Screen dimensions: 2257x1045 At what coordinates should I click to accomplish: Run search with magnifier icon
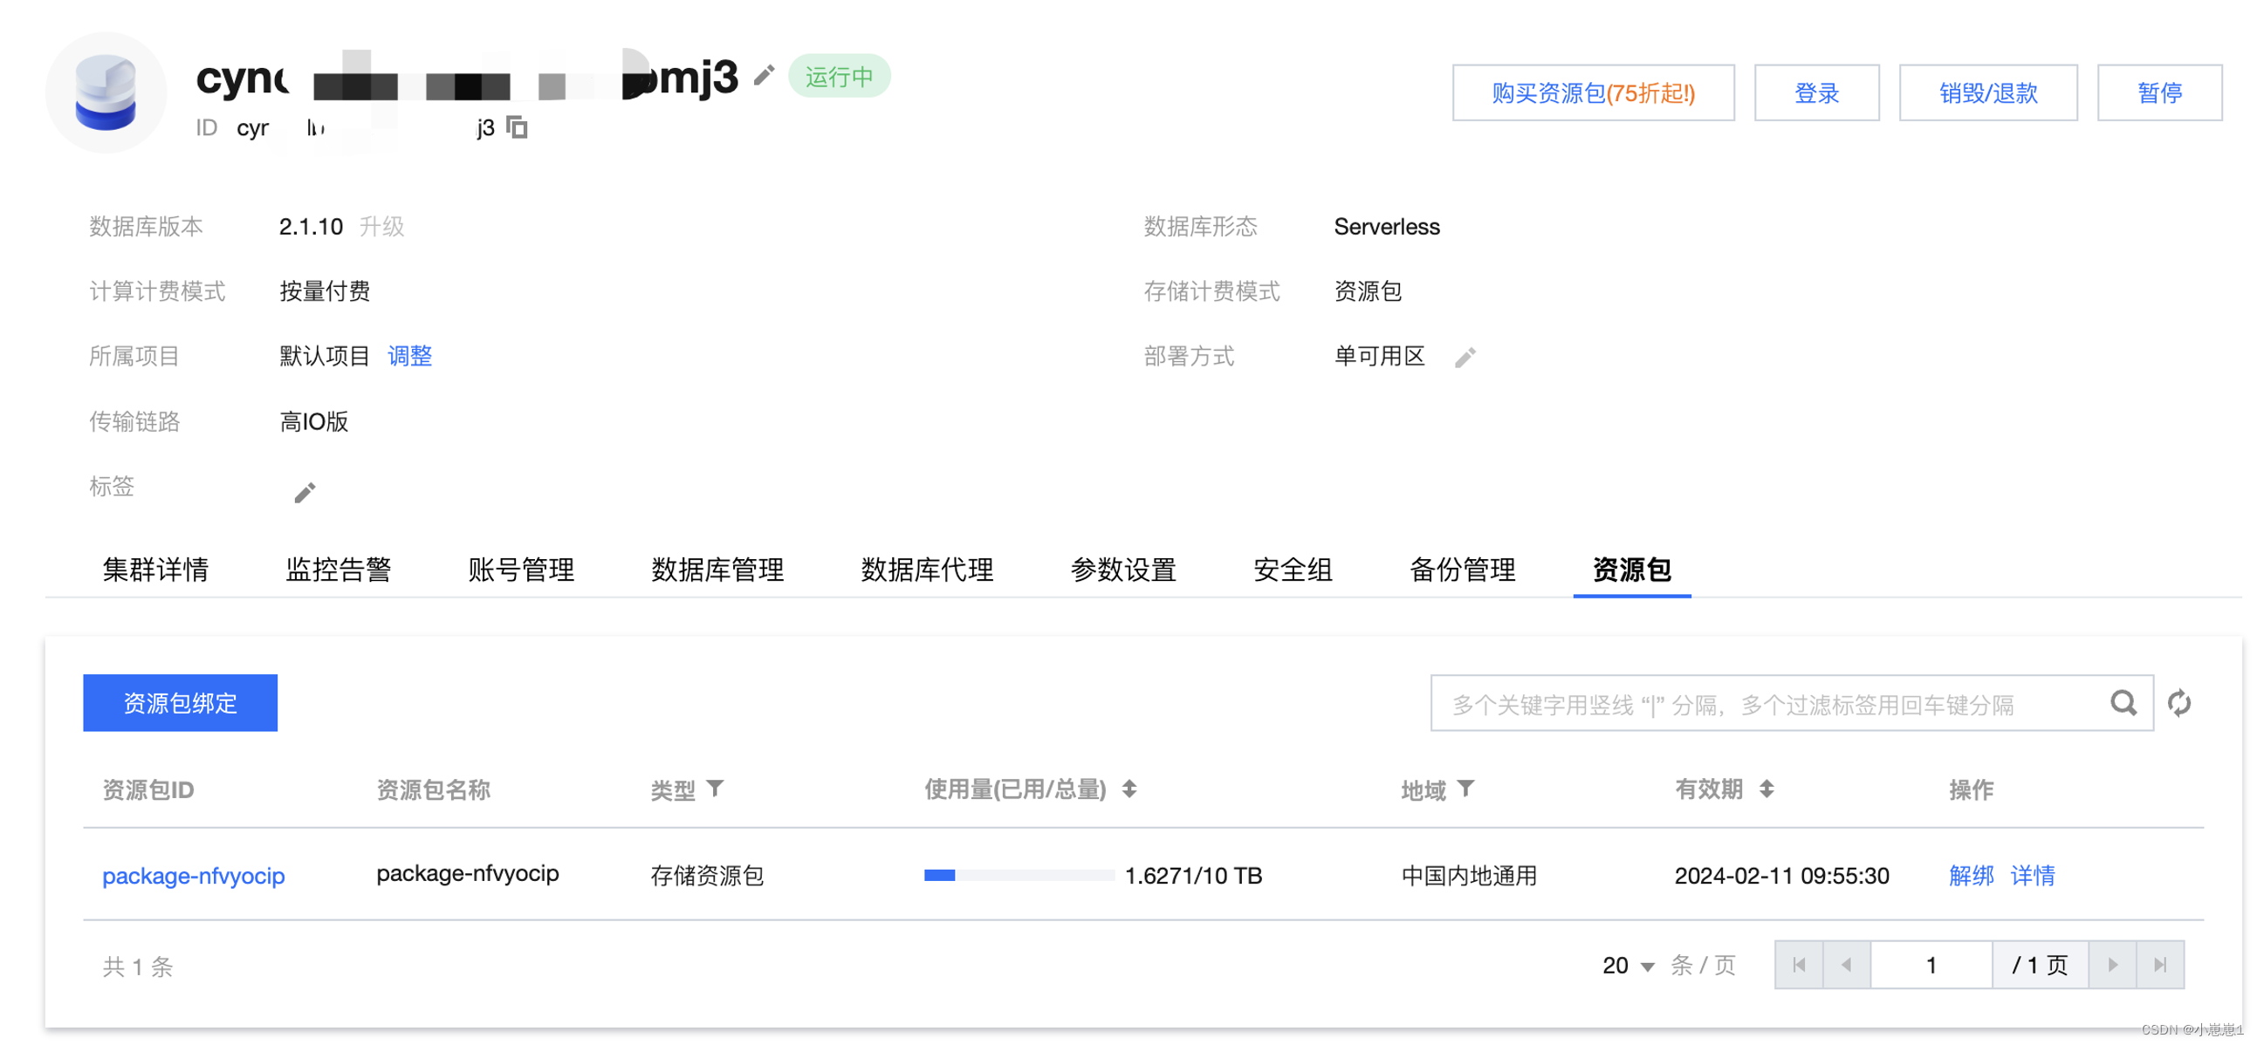[x=2122, y=701]
